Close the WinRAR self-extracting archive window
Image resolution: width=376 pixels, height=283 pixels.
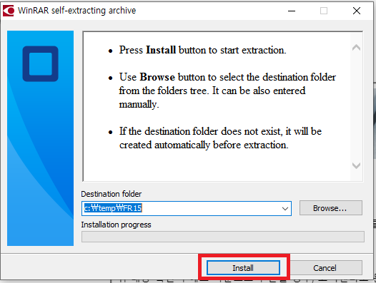pyautogui.click(x=357, y=11)
